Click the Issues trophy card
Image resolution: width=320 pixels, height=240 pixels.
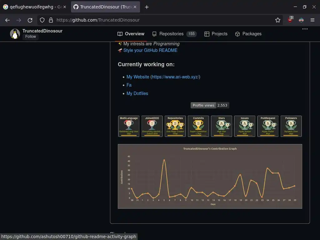pyautogui.click(x=245, y=126)
